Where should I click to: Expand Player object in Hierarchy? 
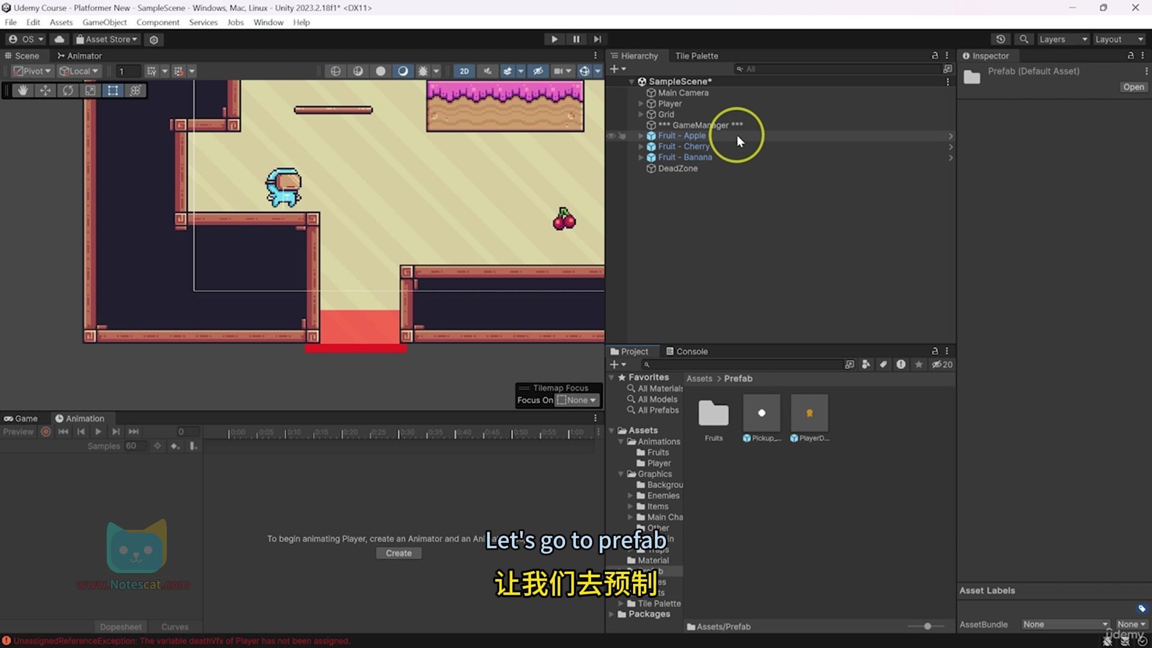(x=641, y=104)
